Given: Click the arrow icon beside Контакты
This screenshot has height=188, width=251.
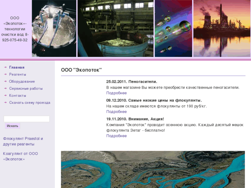Looking at the screenshot, I should click(x=6, y=96).
